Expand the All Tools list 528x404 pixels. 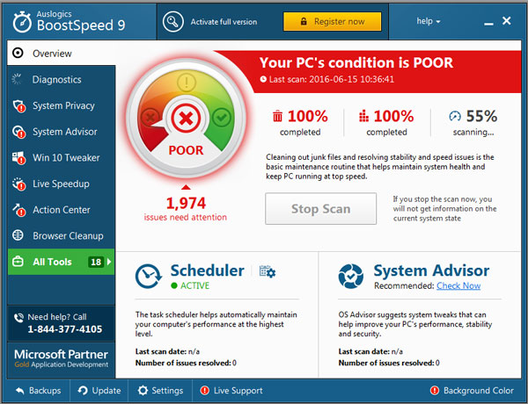point(62,262)
